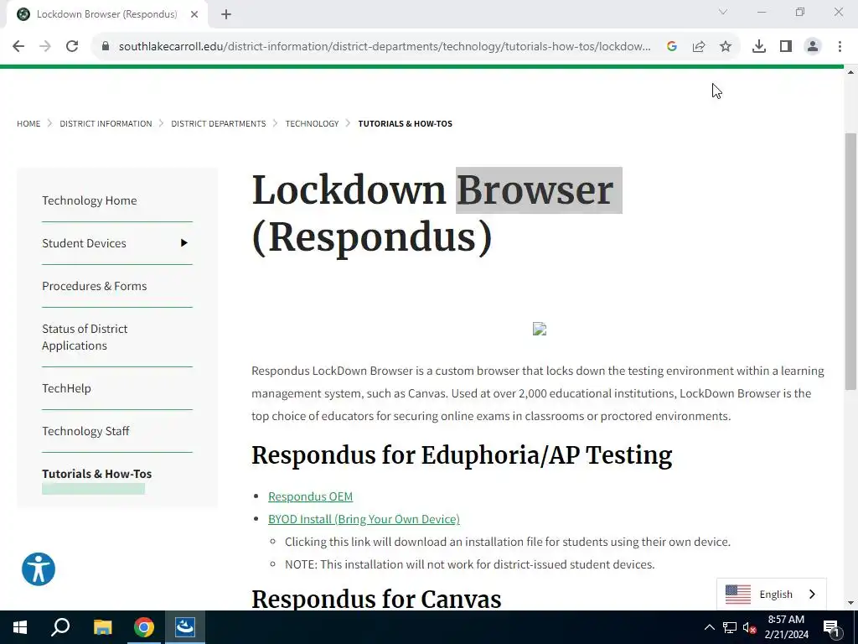Open the accessibility widget icon
This screenshot has height=644, width=858.
pos(39,569)
